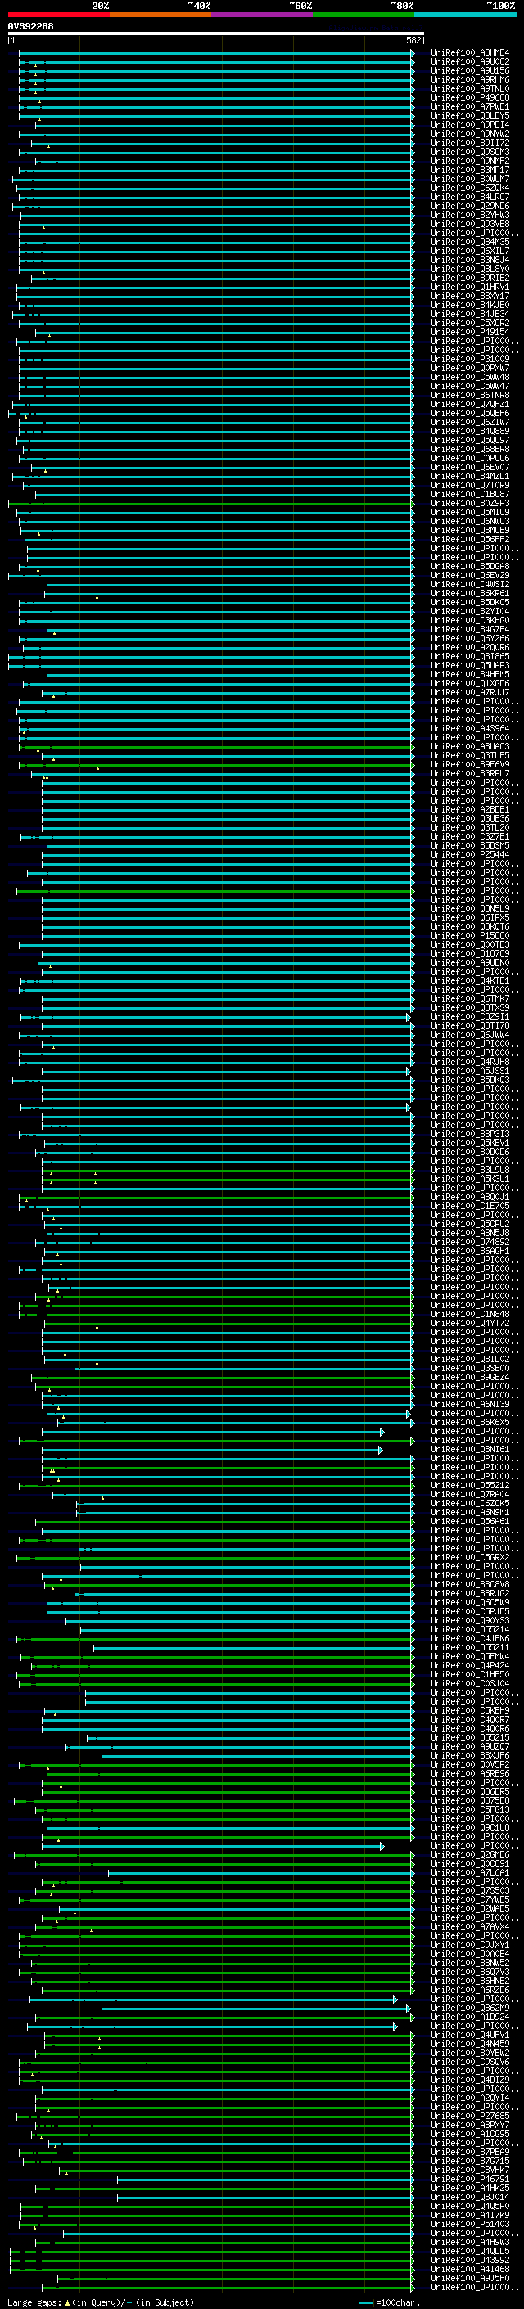524x2309 pixels.
Task: Open the UniRef100_Q6TMK7 hit
Action: [x=470, y=998]
